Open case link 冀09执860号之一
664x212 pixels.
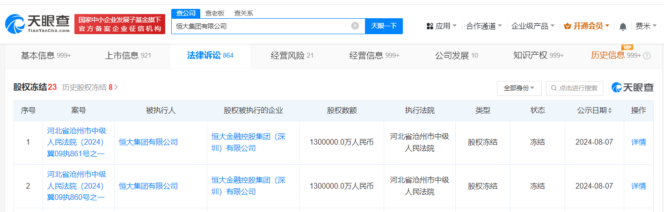(x=77, y=186)
